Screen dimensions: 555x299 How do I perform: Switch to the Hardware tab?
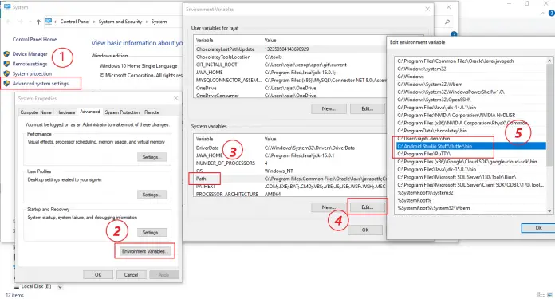click(x=65, y=112)
